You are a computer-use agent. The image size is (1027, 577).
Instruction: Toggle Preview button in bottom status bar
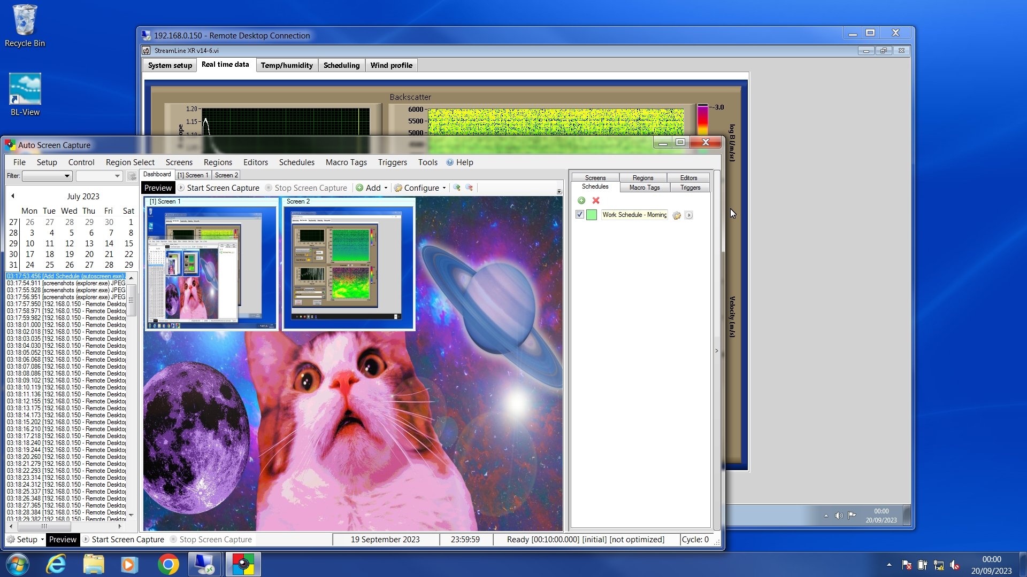coord(63,540)
